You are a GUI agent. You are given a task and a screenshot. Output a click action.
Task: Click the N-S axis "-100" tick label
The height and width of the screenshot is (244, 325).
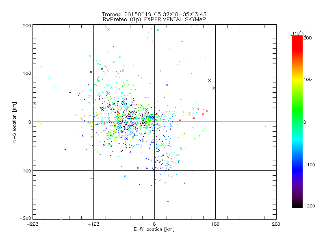coord(25,171)
